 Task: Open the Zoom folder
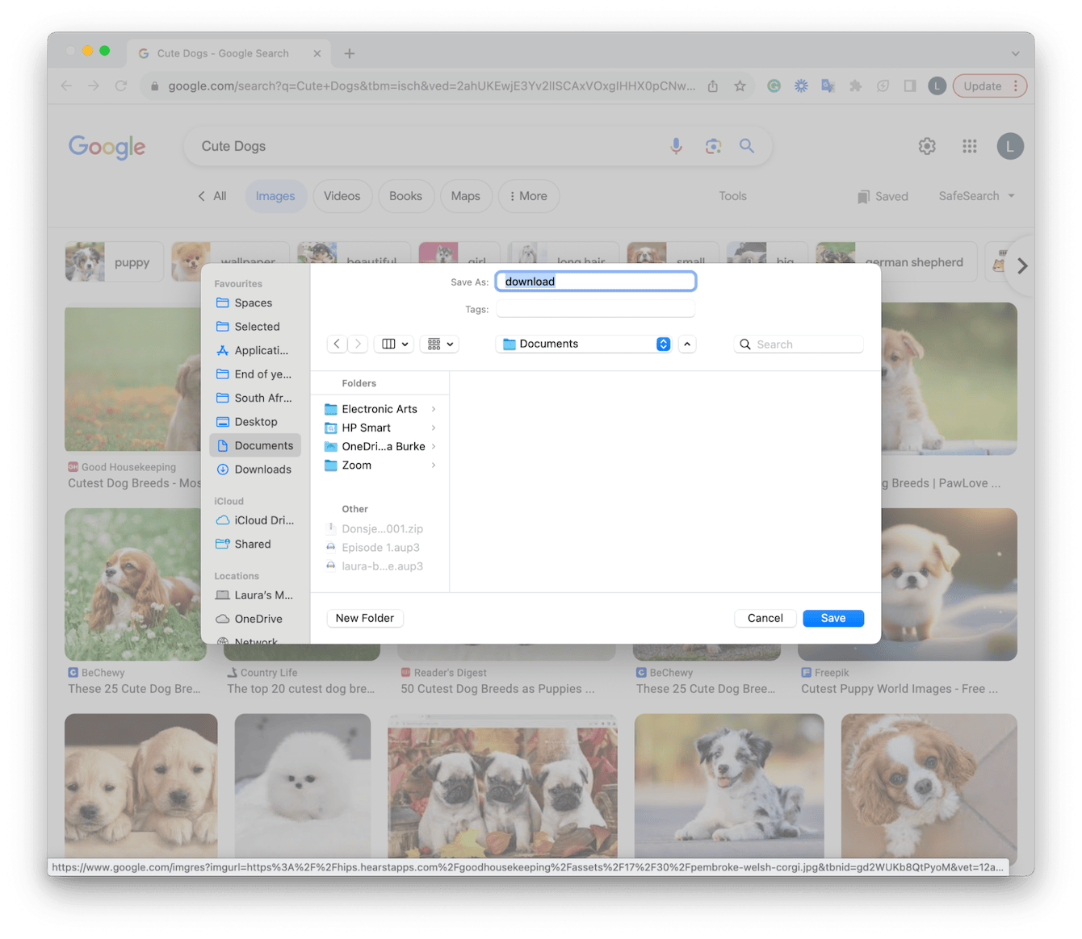click(x=358, y=465)
